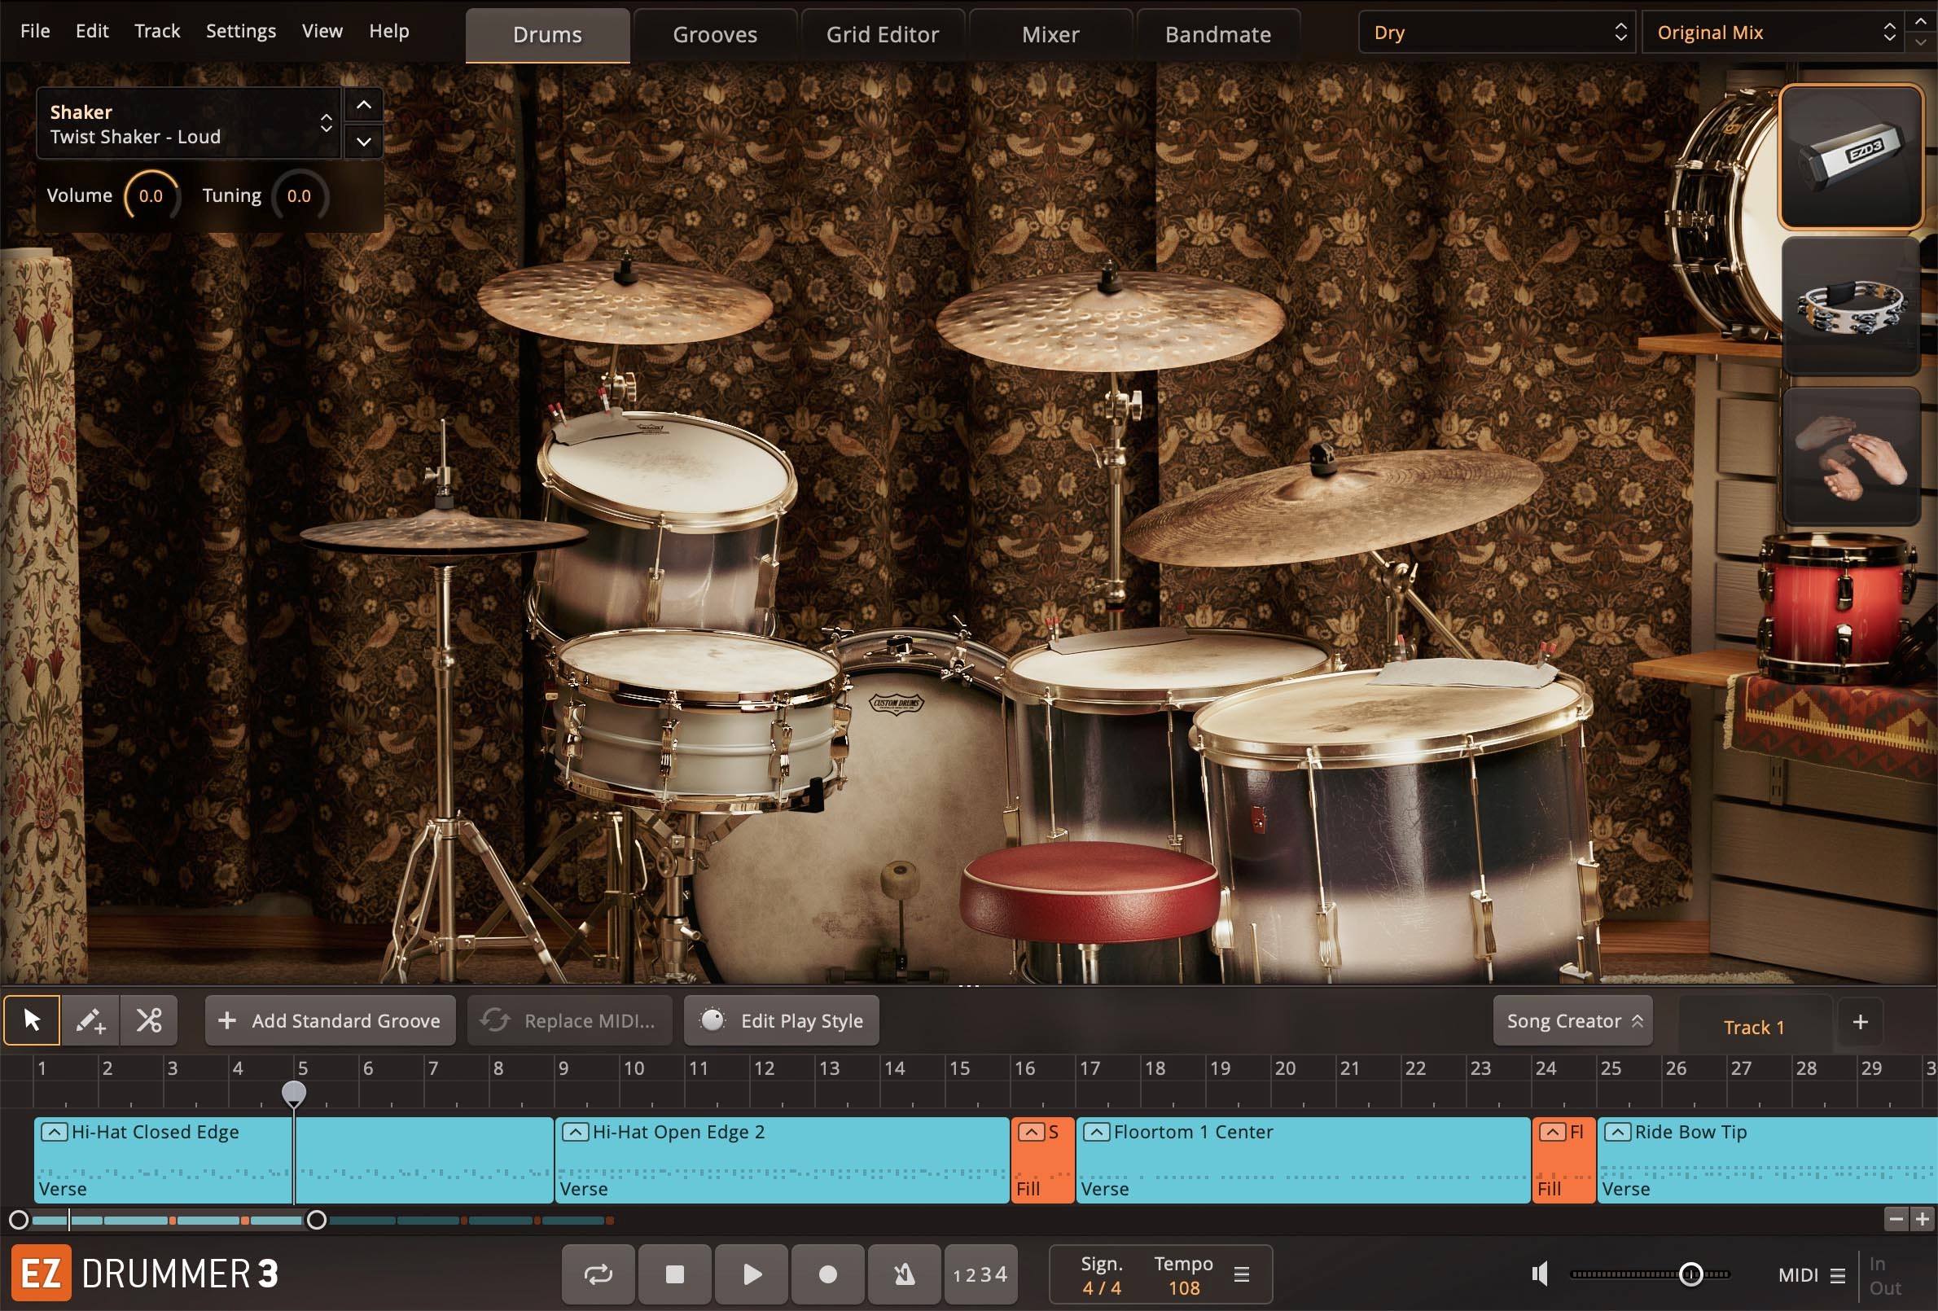
Task: Click Add Standard Groove
Action: 331,1020
